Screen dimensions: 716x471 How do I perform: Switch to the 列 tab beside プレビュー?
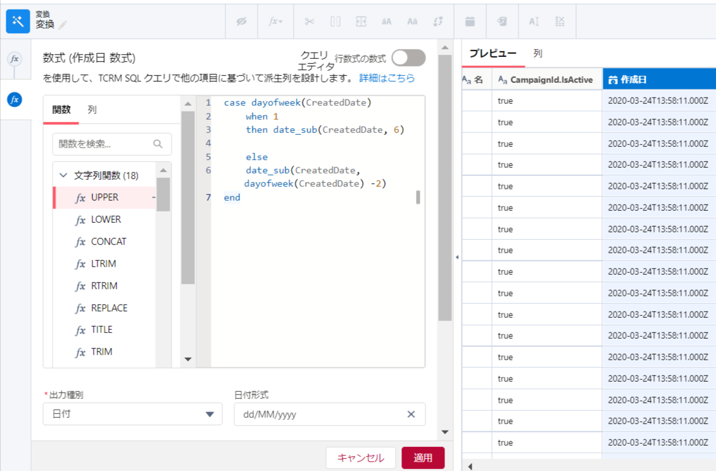click(537, 54)
